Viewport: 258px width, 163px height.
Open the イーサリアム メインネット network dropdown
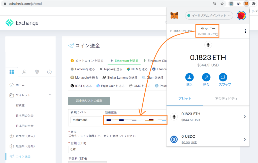pyautogui.click(x=209, y=16)
